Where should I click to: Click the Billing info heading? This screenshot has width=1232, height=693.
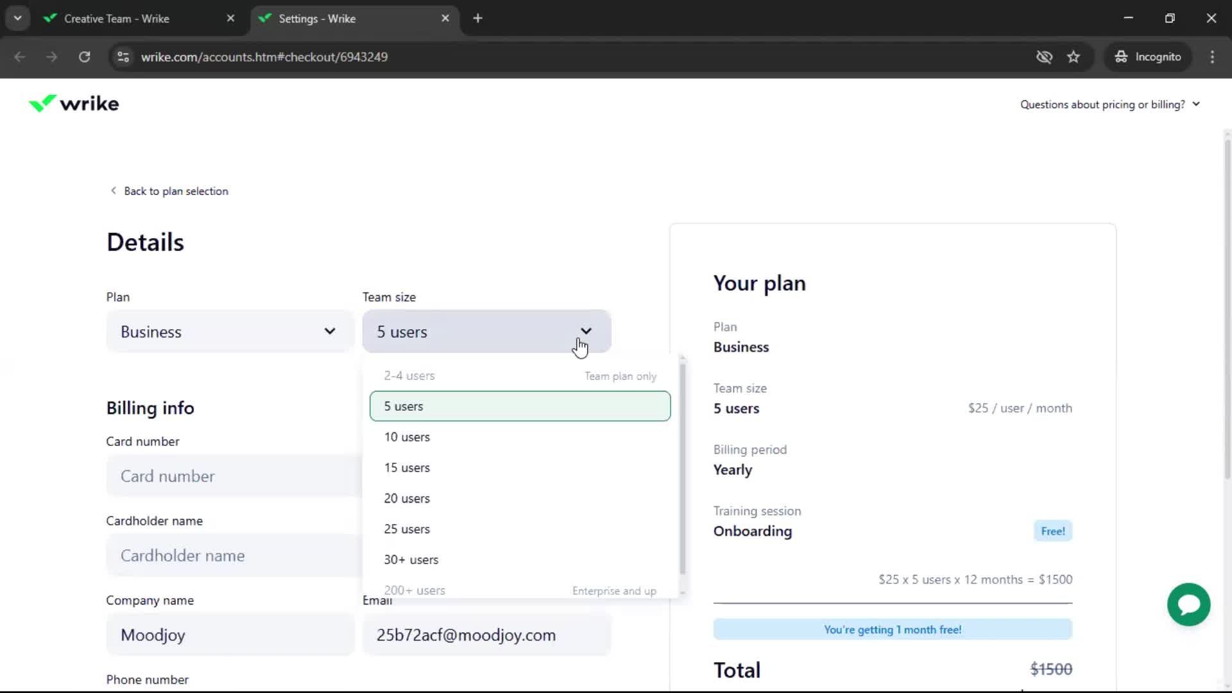pos(150,408)
